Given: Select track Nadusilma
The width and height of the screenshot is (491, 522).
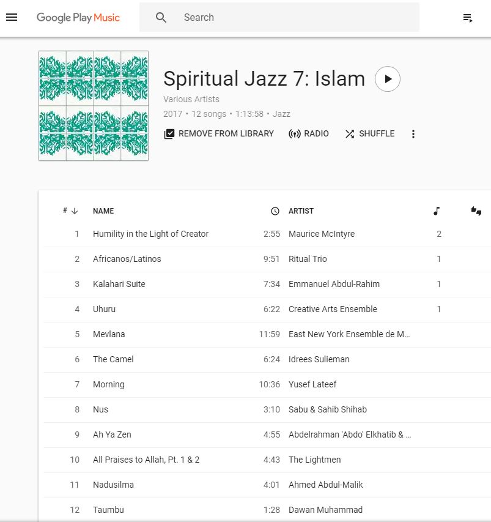Looking at the screenshot, I should [114, 485].
